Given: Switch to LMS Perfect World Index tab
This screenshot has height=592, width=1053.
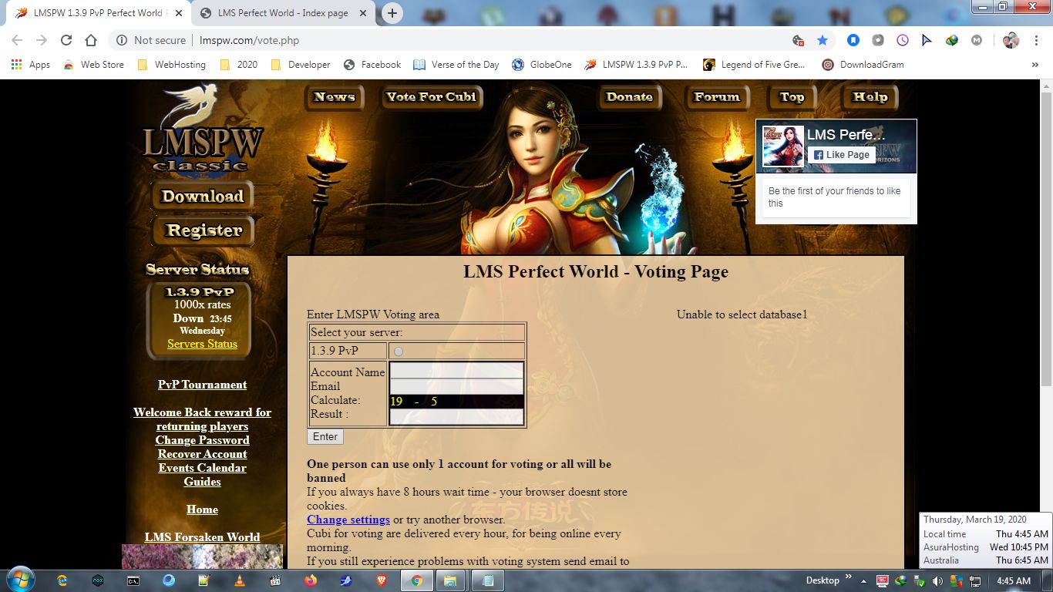Looking at the screenshot, I should tap(283, 13).
